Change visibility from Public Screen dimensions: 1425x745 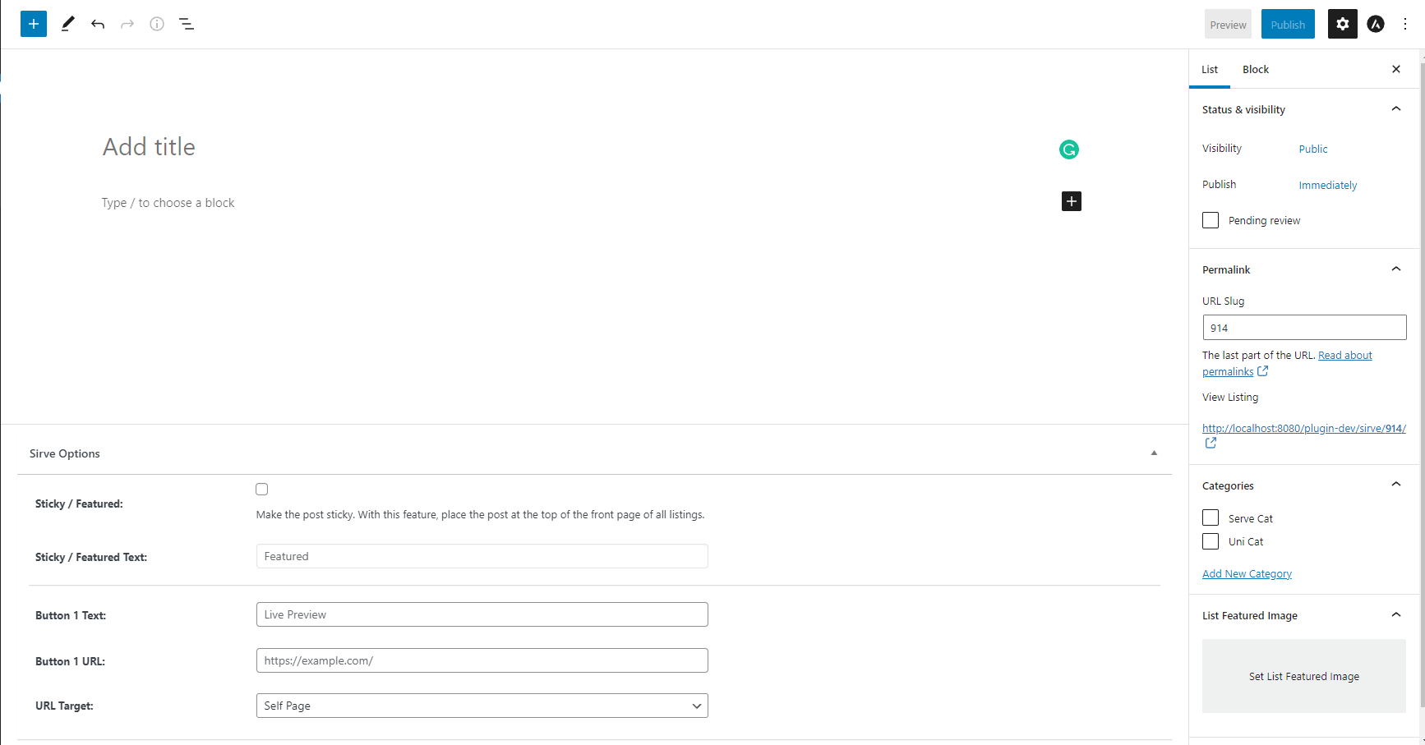[x=1313, y=149]
